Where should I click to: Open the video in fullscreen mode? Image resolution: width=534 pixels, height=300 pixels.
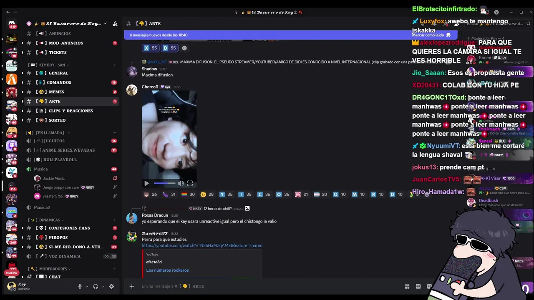click(x=190, y=183)
